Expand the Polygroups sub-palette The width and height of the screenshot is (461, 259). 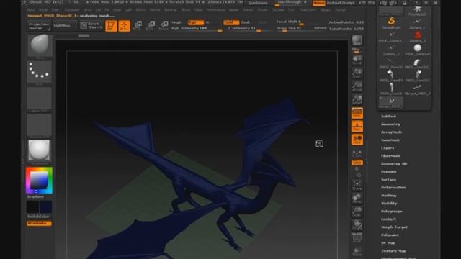(x=392, y=211)
